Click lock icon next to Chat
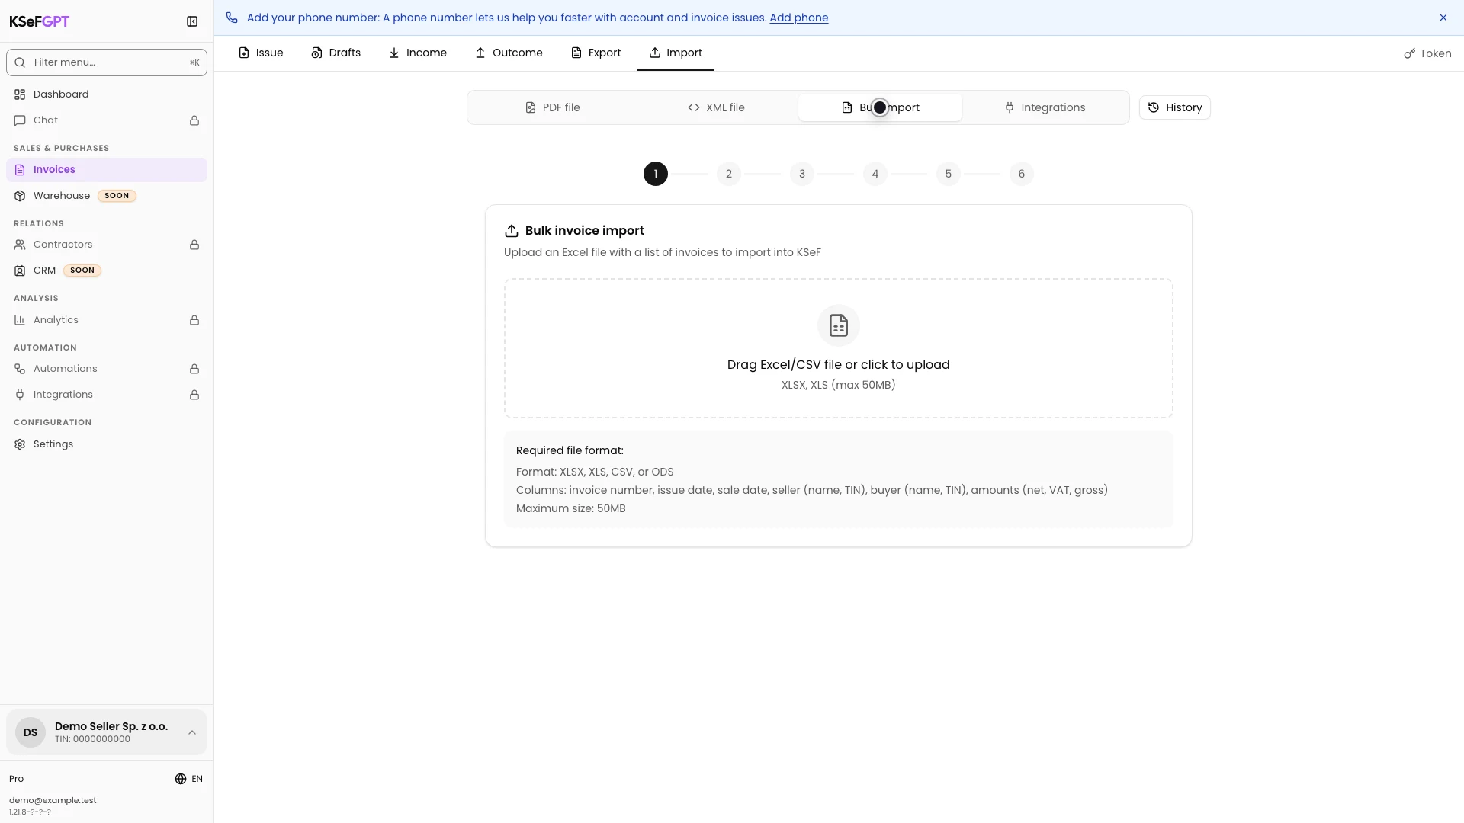 tap(194, 120)
